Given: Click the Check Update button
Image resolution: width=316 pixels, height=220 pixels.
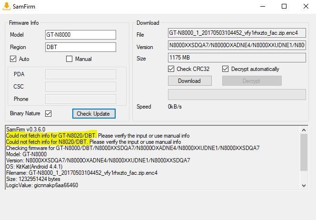Looking at the screenshot, I should 94,114.
